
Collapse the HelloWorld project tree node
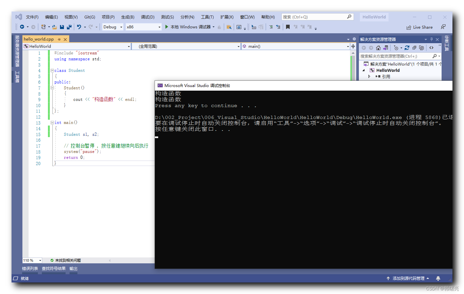[x=364, y=70]
